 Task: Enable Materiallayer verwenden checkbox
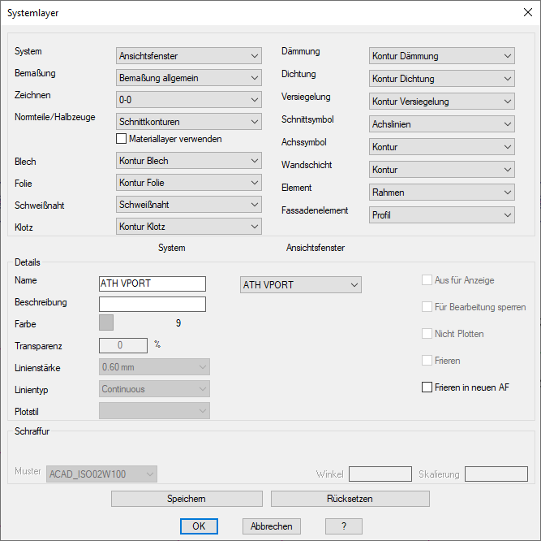point(122,139)
